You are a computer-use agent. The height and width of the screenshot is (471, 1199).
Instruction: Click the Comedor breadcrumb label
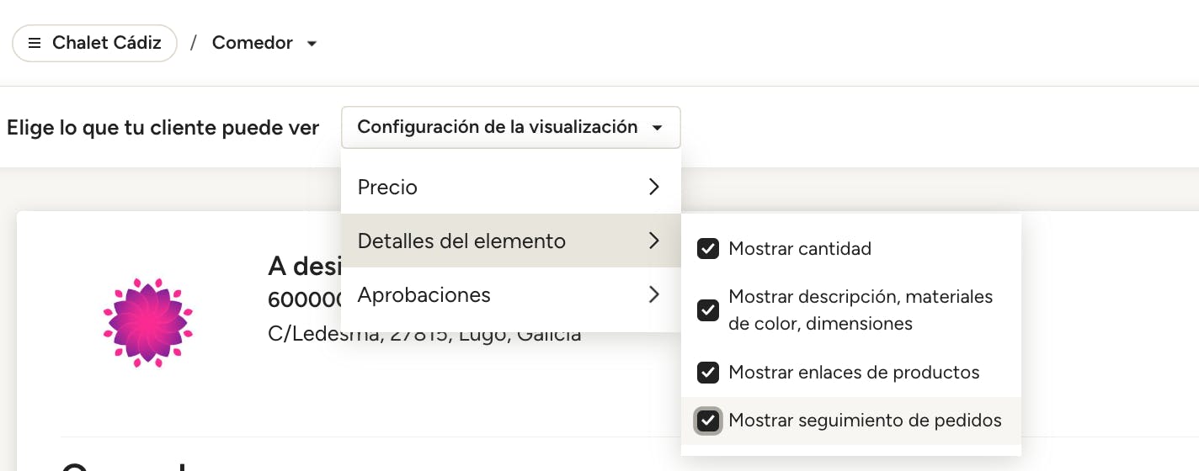point(252,43)
